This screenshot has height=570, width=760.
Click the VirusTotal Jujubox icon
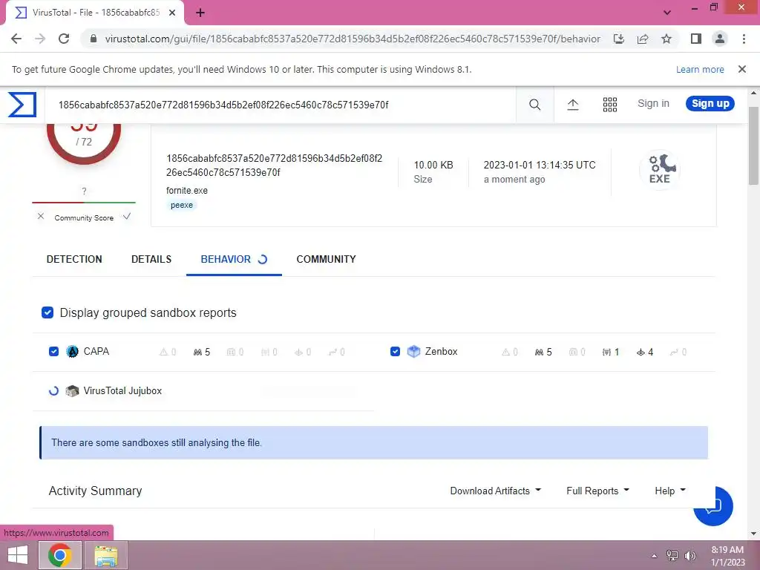(x=72, y=390)
